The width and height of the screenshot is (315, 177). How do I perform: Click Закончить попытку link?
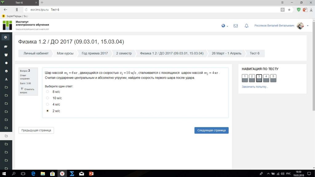point(255,87)
